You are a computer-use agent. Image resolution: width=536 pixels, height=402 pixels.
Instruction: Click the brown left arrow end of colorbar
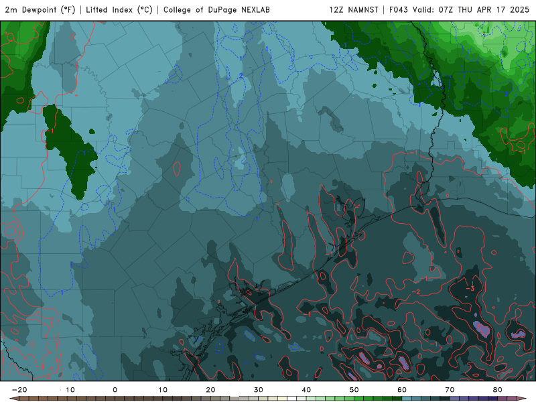click(14, 399)
